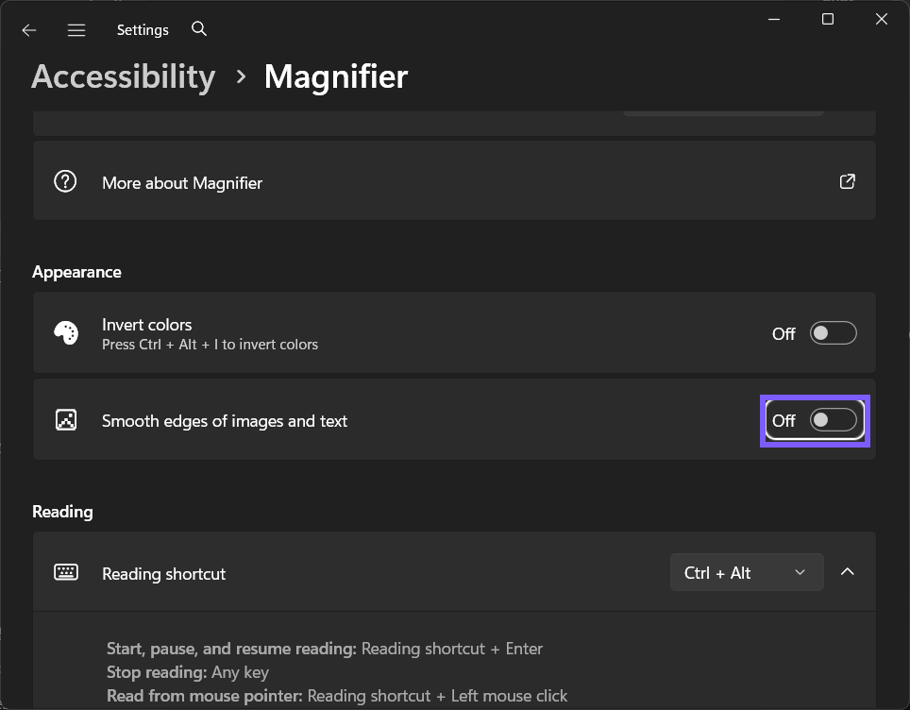
Task: Click the palette icon beside Invert colors
Action: tap(66, 333)
